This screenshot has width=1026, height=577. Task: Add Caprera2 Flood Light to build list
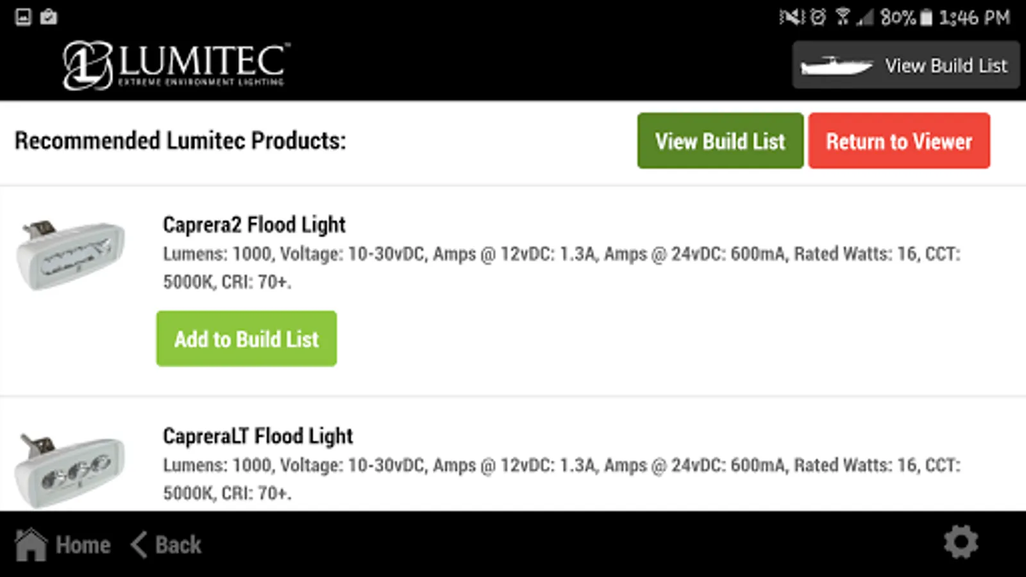pyautogui.click(x=246, y=339)
